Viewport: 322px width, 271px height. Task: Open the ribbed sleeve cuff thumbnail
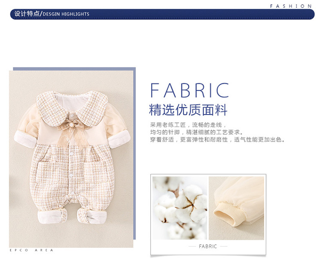click(236, 208)
